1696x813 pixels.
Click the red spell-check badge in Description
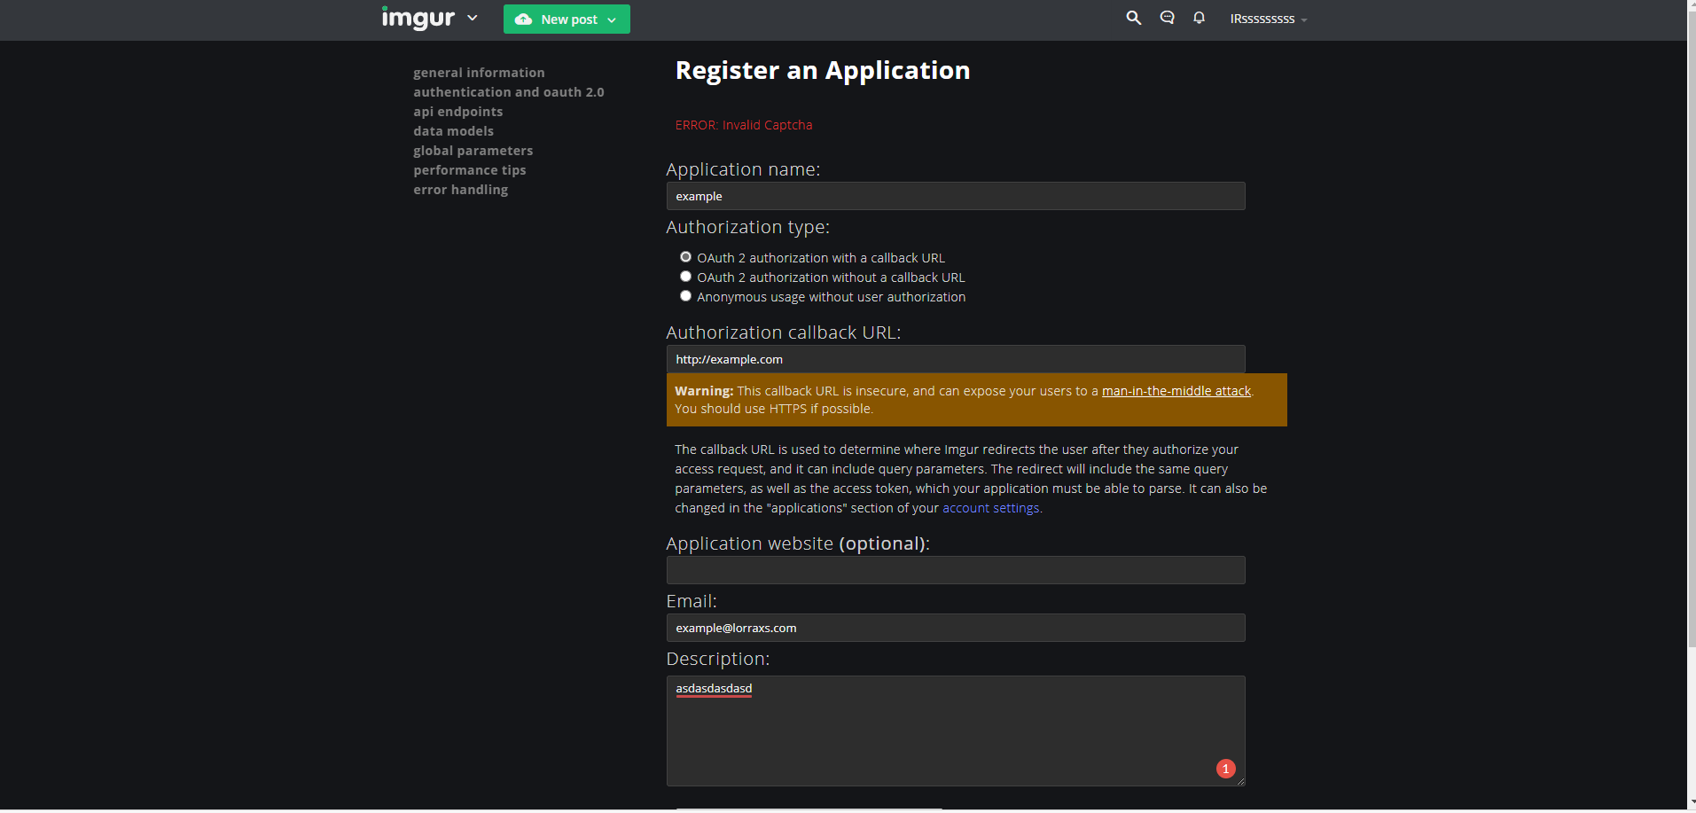[x=1225, y=769]
